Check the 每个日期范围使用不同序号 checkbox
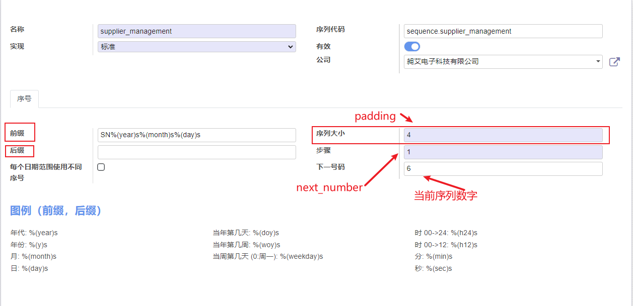633x306 pixels. (x=101, y=166)
